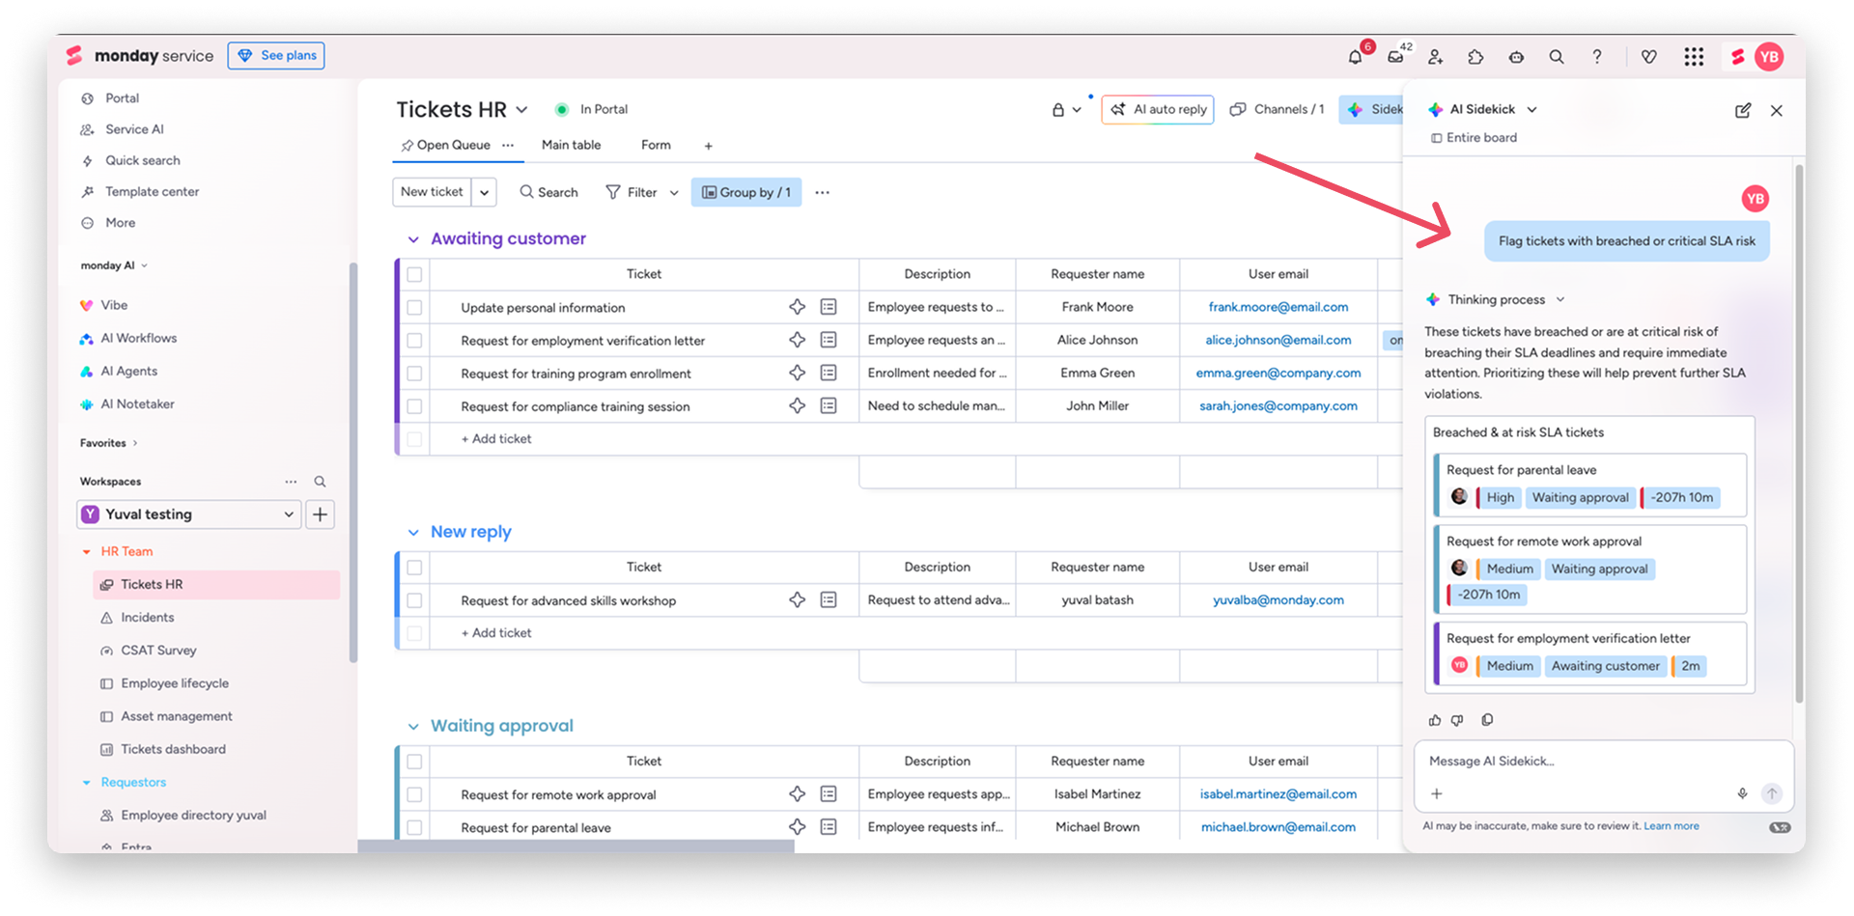The height and width of the screenshot is (916, 1854).
Task: Select all tickets in Awaiting customer group
Action: [x=414, y=274]
